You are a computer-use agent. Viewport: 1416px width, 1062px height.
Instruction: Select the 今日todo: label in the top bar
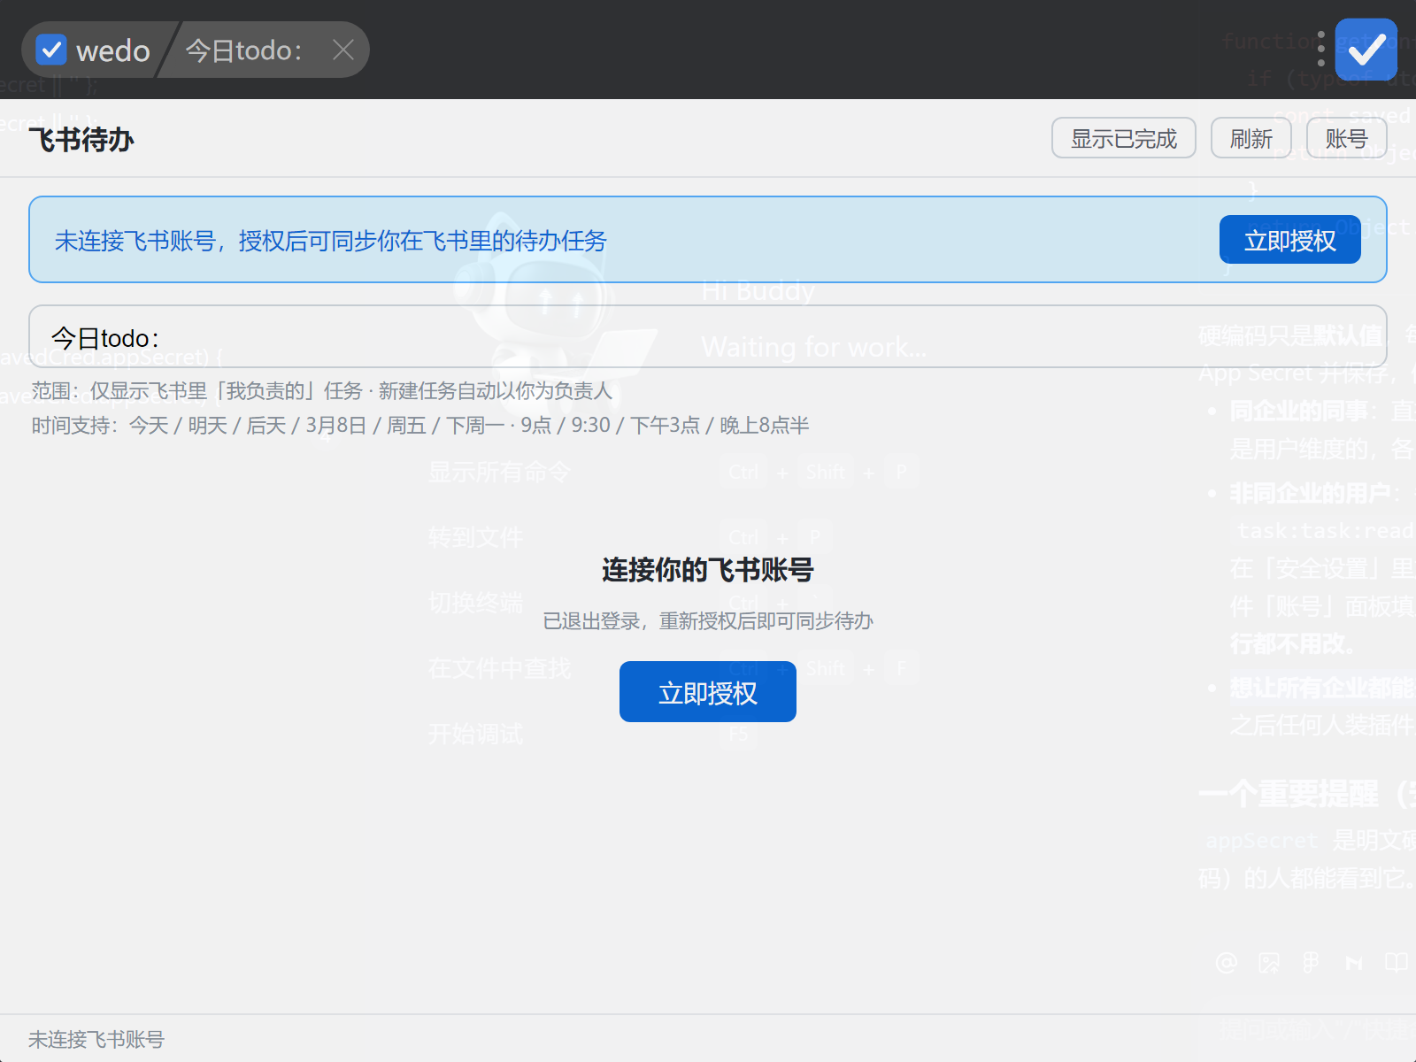coord(243,50)
